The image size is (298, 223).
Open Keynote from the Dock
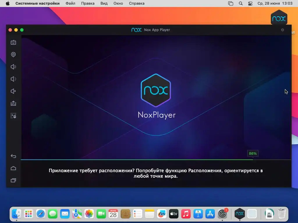[x=198, y=214]
